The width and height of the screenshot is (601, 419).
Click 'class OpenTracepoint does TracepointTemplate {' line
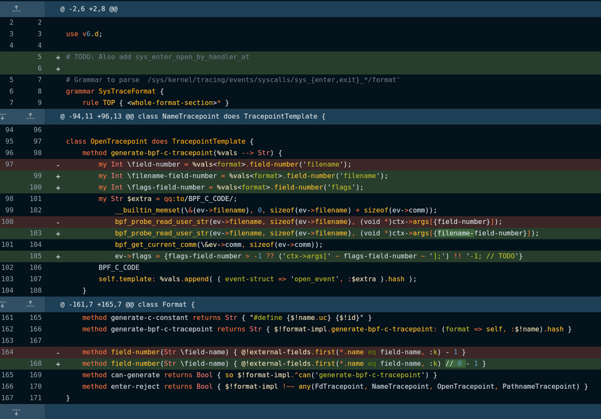click(x=159, y=141)
